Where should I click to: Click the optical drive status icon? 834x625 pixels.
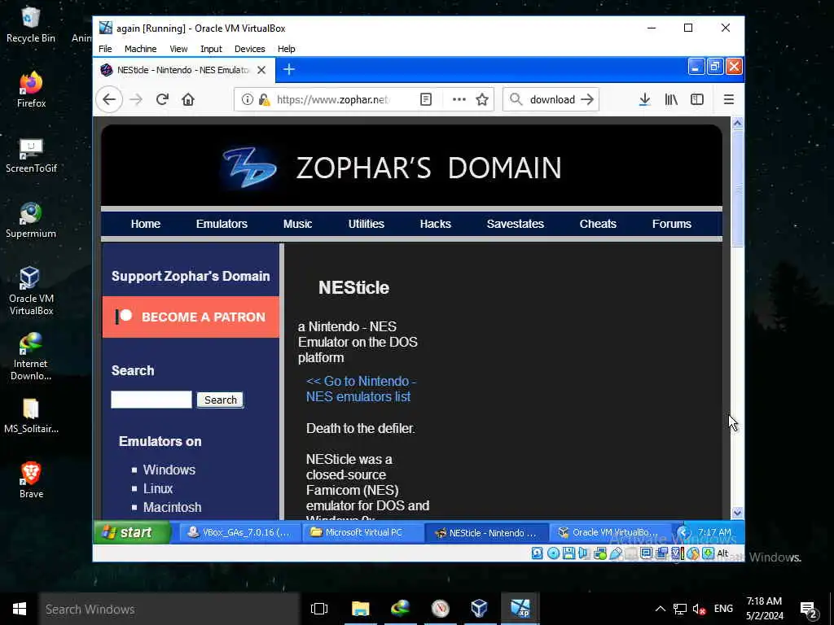click(x=553, y=553)
